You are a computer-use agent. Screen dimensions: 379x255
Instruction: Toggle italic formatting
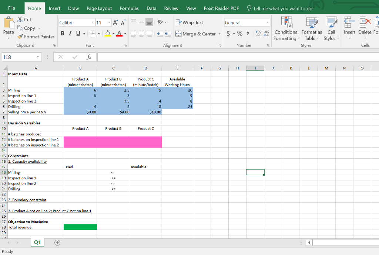pos(70,34)
